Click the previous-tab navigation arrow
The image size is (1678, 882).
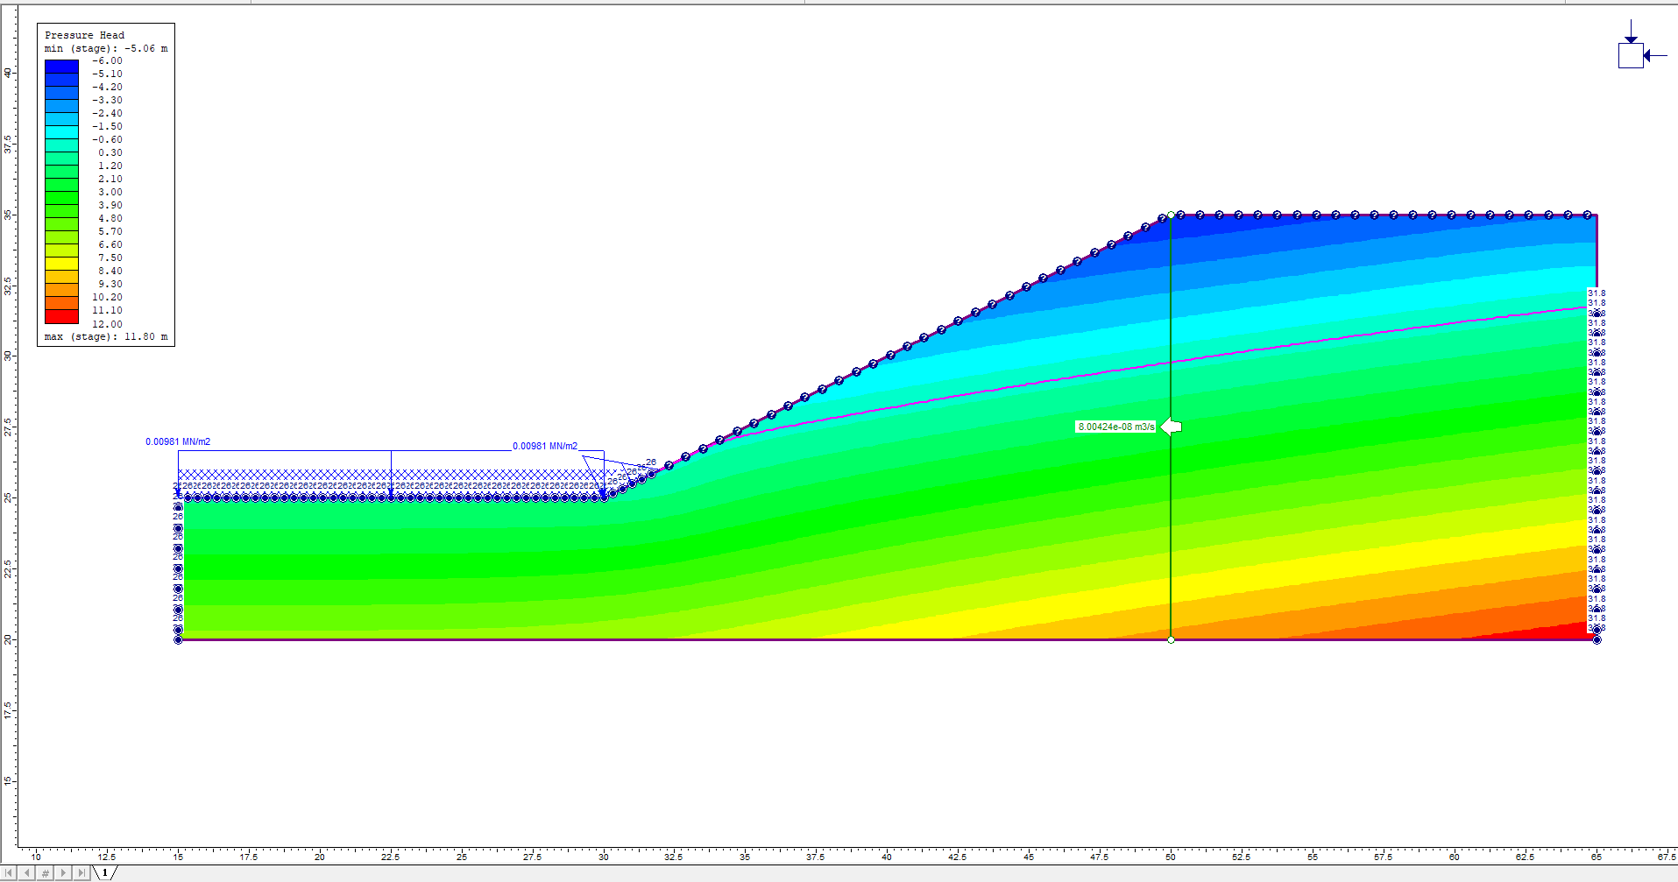[x=27, y=872]
